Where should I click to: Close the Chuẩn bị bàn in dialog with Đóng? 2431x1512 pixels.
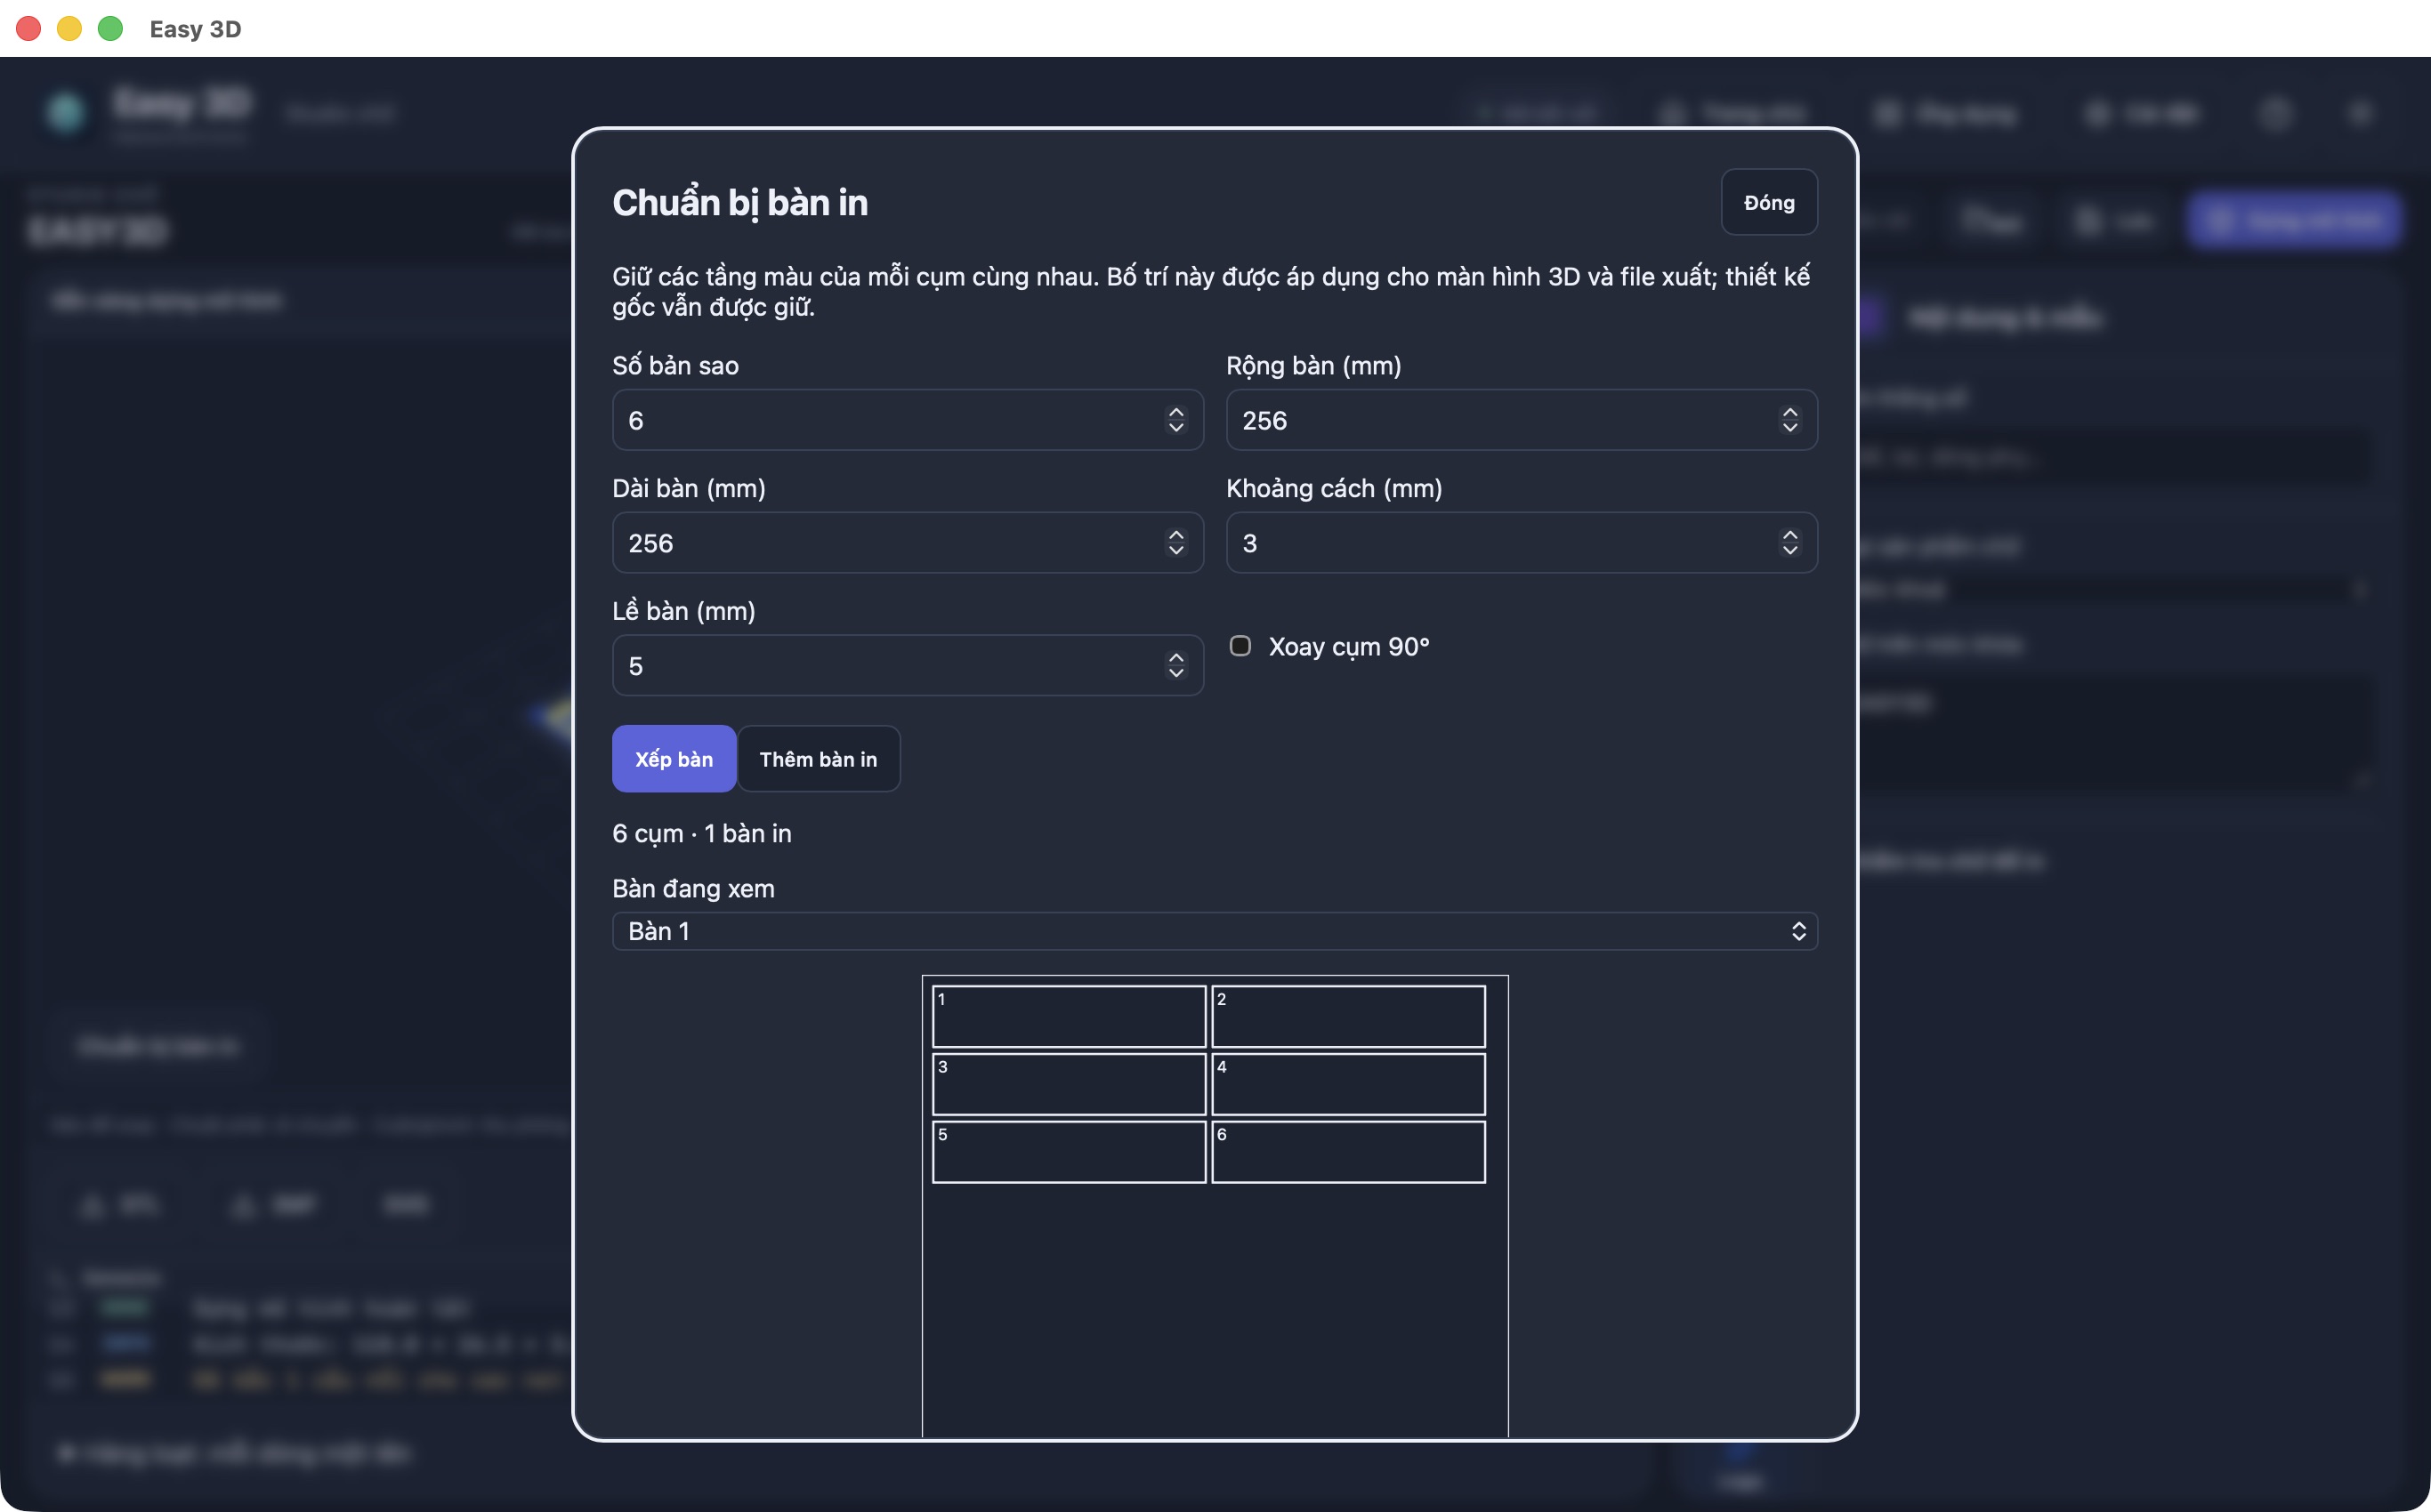click(1768, 202)
